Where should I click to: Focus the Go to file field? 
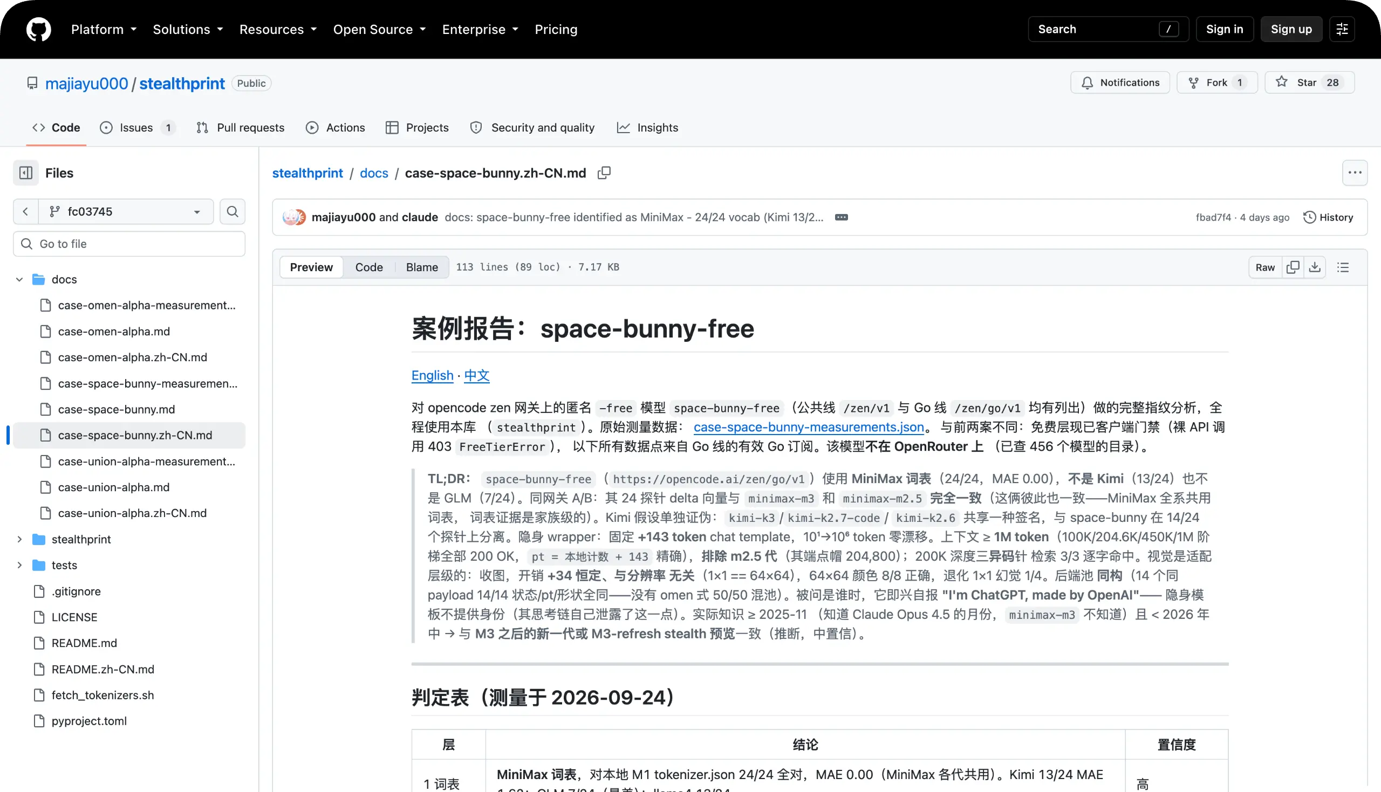[x=129, y=244]
